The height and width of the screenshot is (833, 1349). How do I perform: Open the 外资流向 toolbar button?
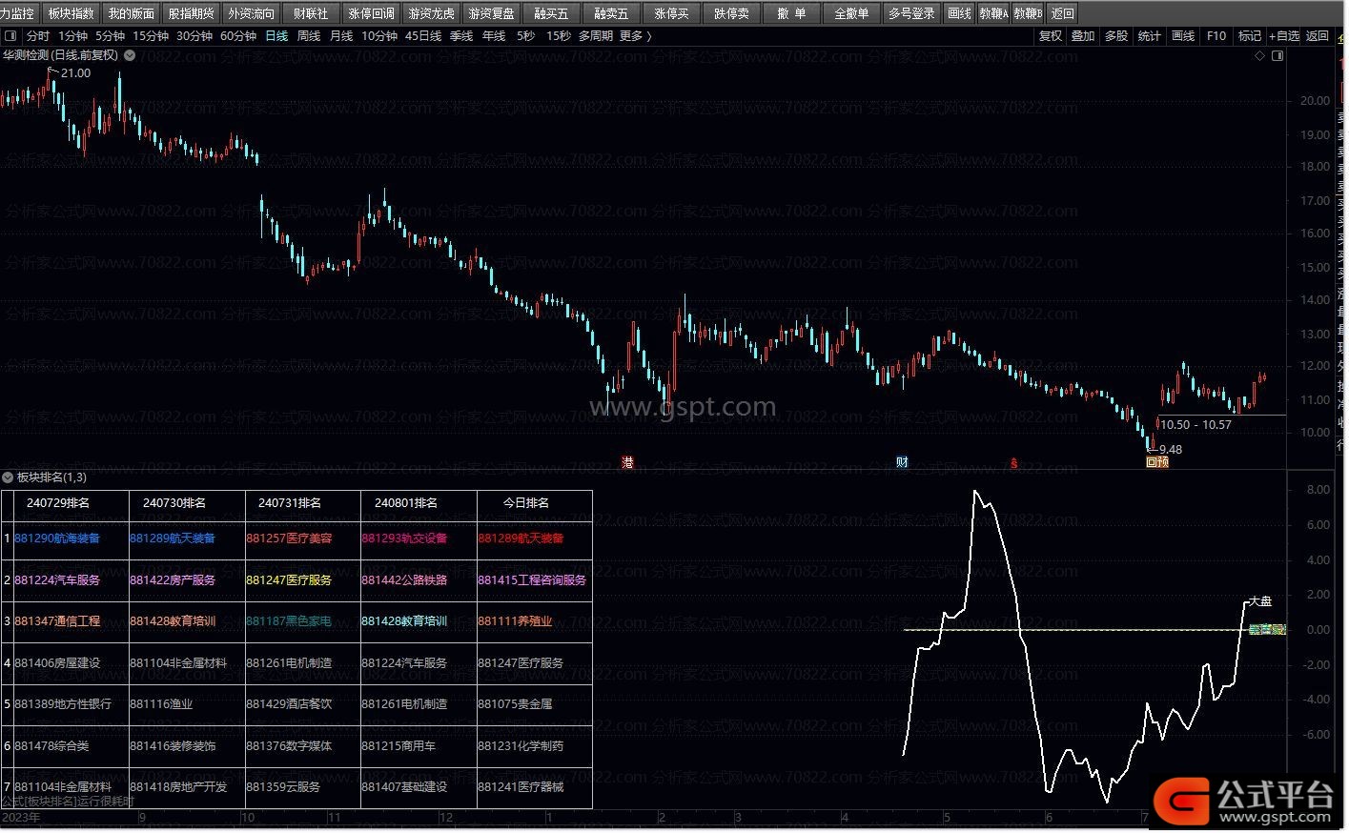click(x=252, y=13)
